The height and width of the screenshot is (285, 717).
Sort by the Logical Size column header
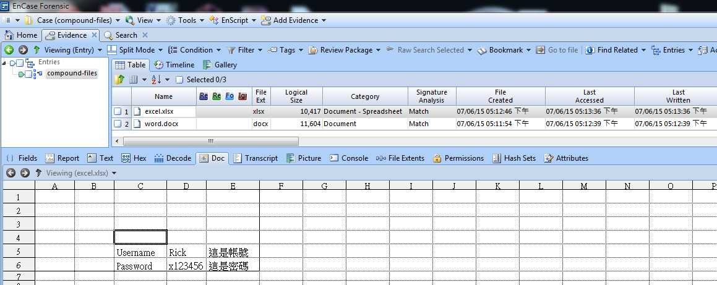tap(296, 96)
